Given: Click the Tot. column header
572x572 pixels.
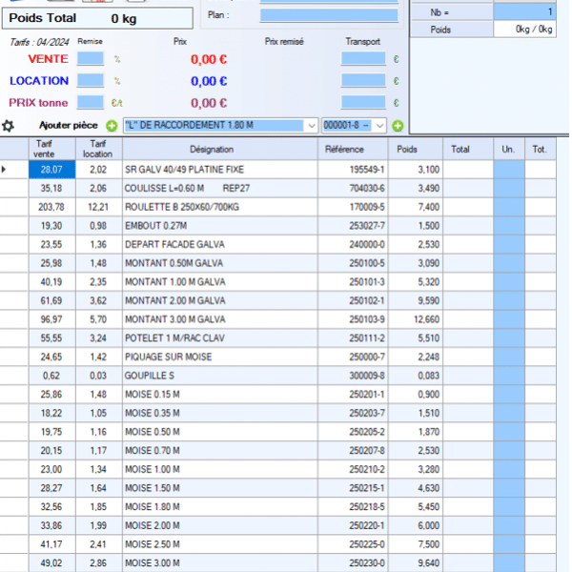Looking at the screenshot, I should click(541, 149).
